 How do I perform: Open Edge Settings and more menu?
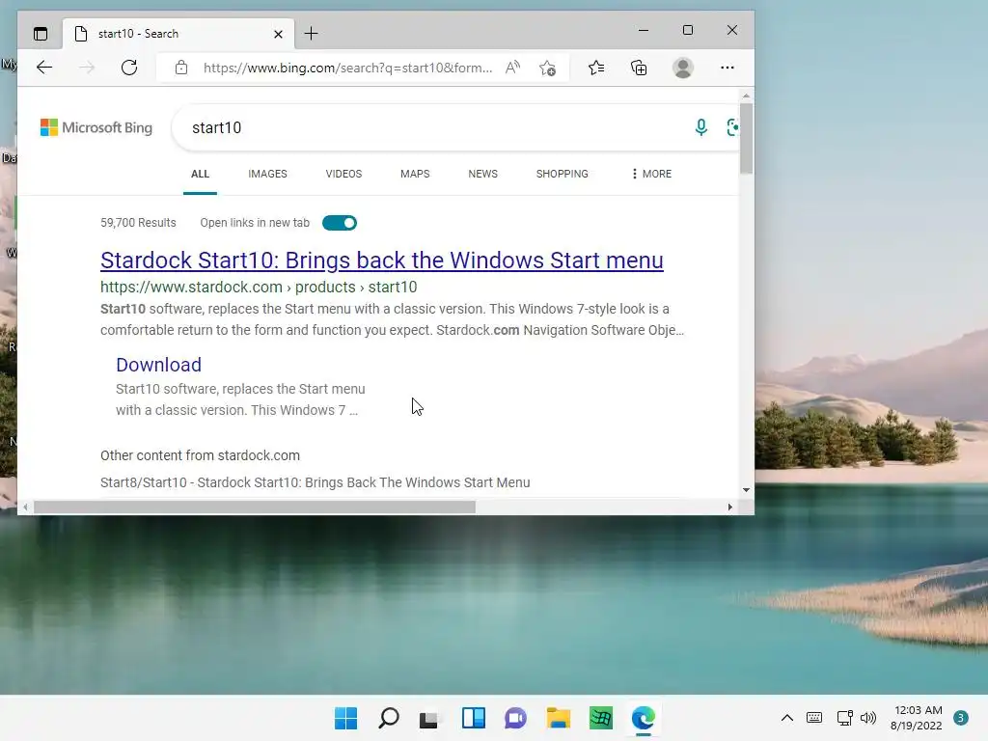pos(727,68)
